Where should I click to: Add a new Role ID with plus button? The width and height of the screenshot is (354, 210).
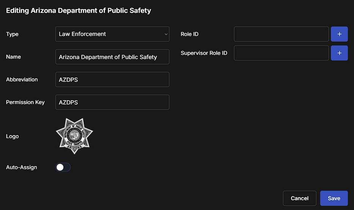tap(339, 34)
